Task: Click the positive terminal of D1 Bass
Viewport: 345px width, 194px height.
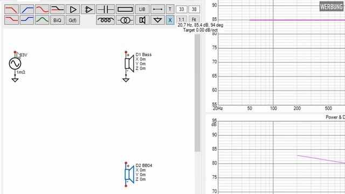Action: 126,52
